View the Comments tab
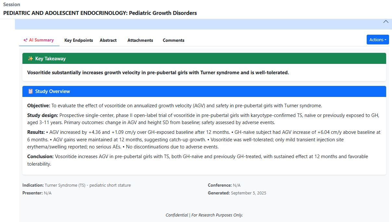 coord(173,41)
